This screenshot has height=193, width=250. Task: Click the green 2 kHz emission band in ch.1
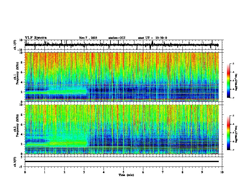[56, 92]
